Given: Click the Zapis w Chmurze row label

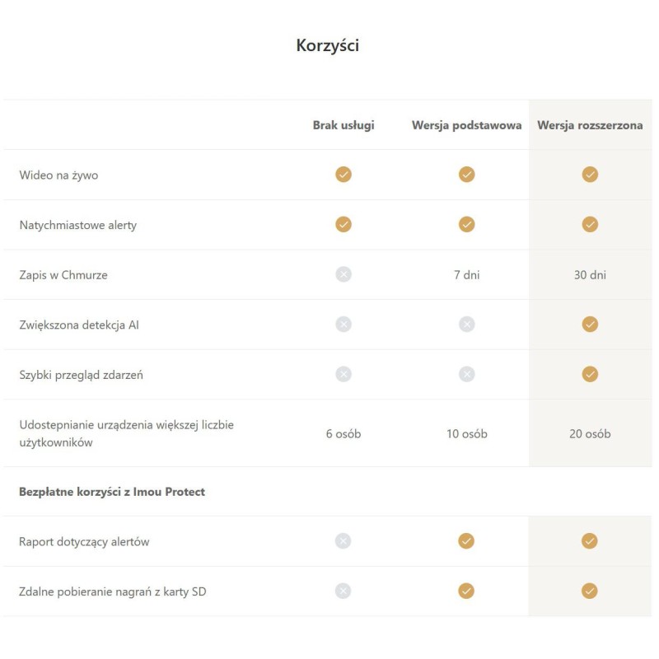Looking at the screenshot, I should [63, 275].
